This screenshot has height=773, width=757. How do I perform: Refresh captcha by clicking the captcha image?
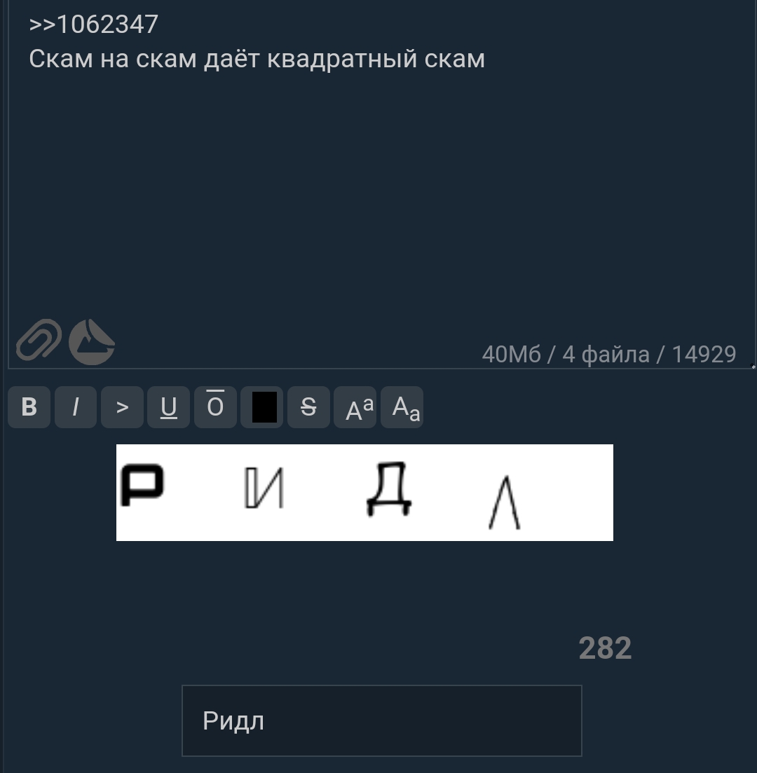pos(364,493)
